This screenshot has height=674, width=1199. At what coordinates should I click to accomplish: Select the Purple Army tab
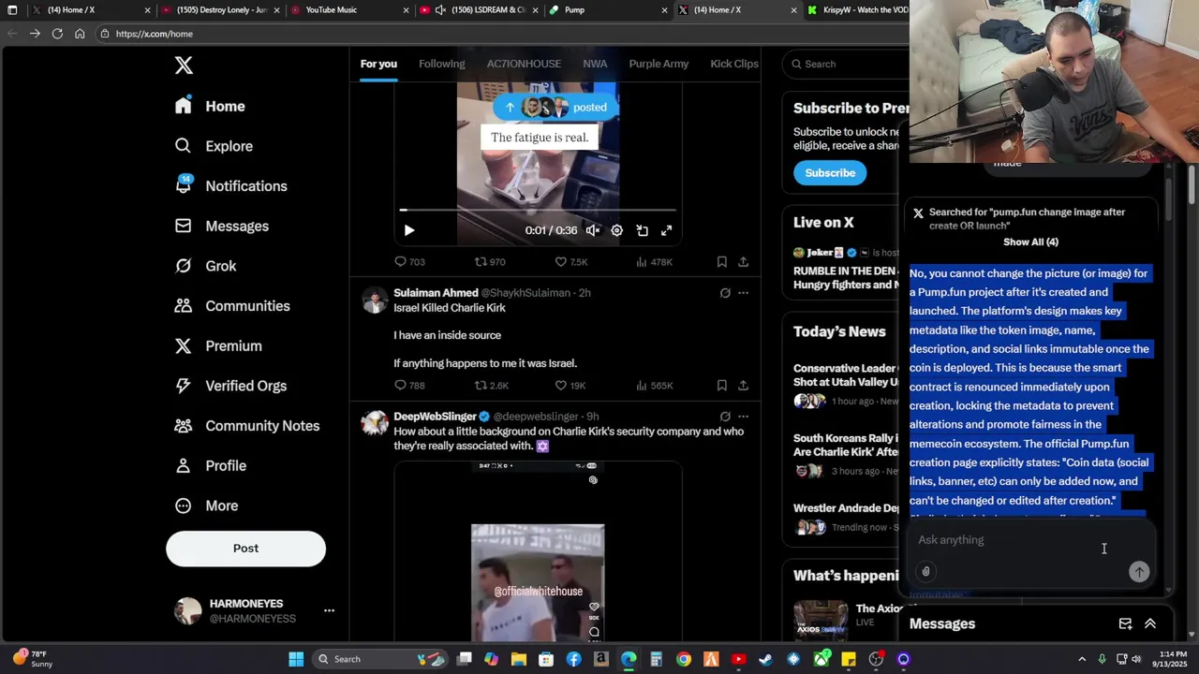point(659,64)
